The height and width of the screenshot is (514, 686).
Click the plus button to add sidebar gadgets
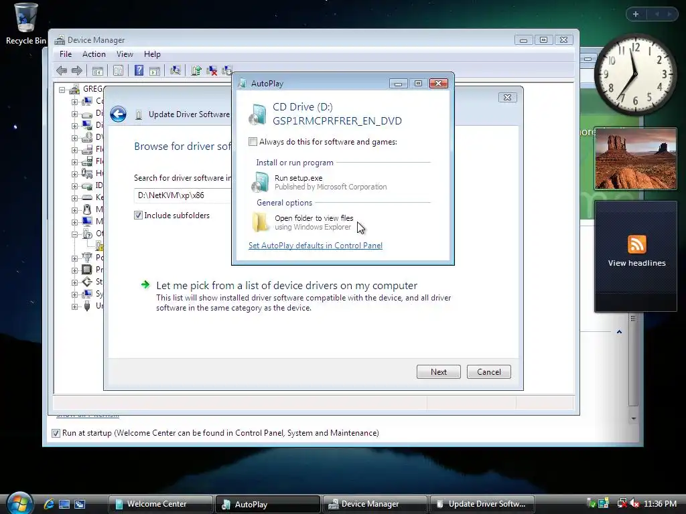click(x=636, y=14)
